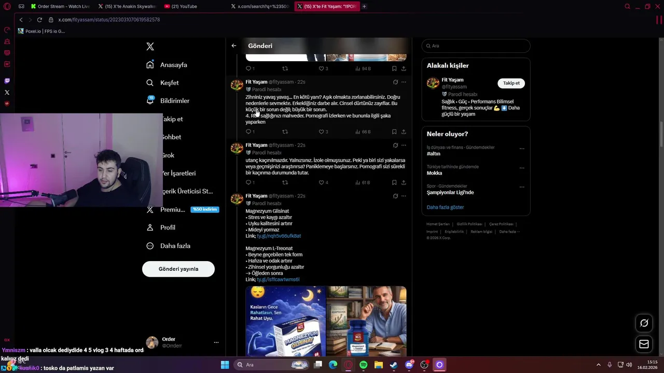Open more options for Mokka trend
664x373 pixels.
pyautogui.click(x=522, y=167)
